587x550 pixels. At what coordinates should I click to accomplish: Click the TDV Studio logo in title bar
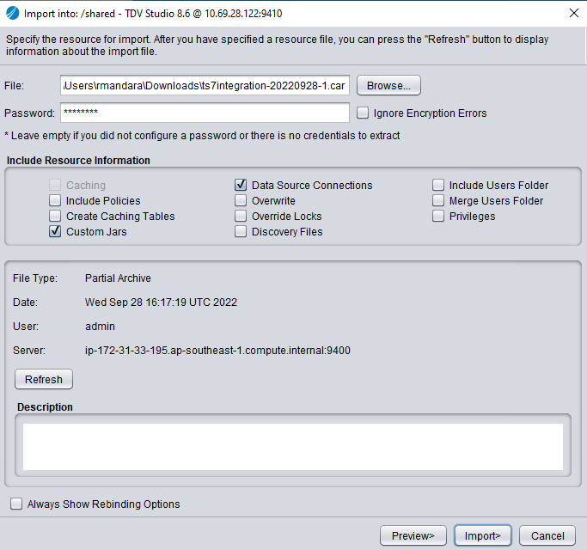click(12, 13)
